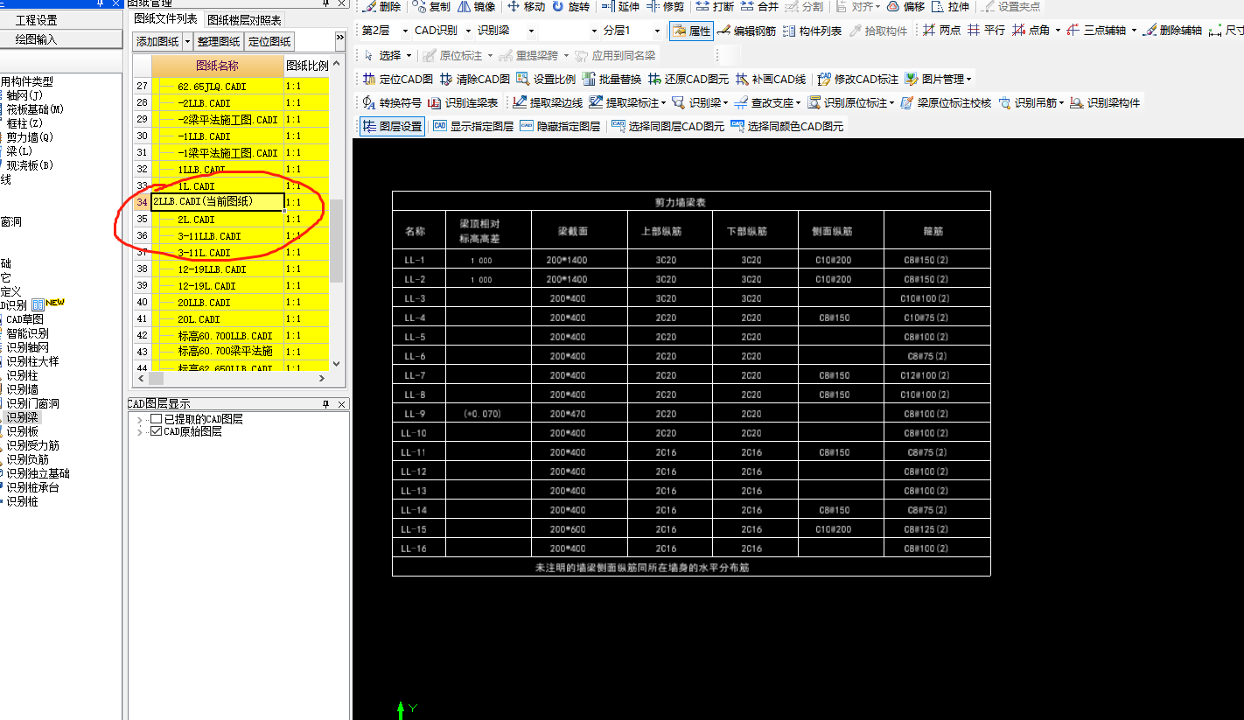Toggle the 属性 (Properties) button
1244x720 pixels.
(691, 31)
